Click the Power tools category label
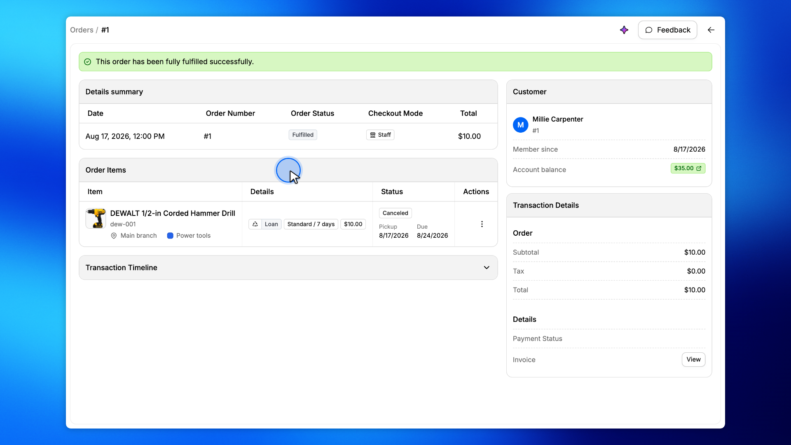This screenshot has width=791, height=445. [x=193, y=236]
